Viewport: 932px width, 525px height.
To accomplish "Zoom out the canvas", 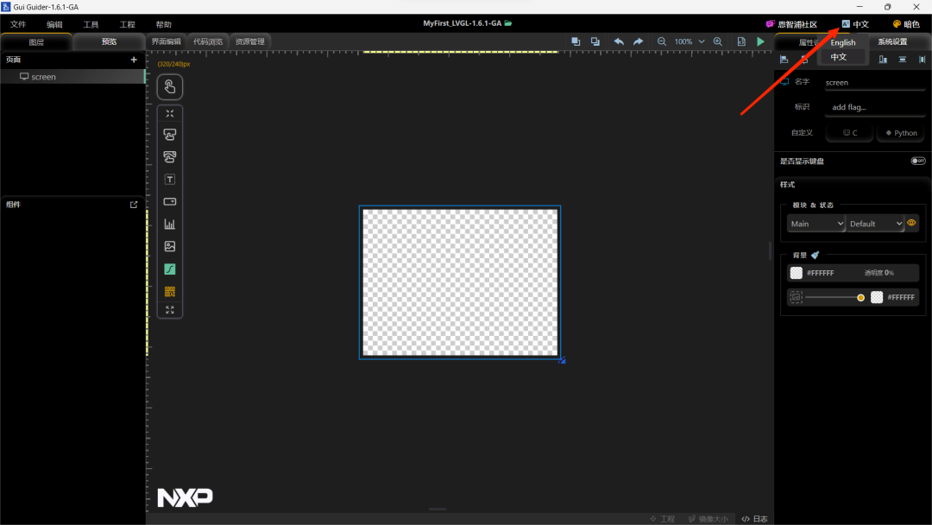I will (662, 41).
